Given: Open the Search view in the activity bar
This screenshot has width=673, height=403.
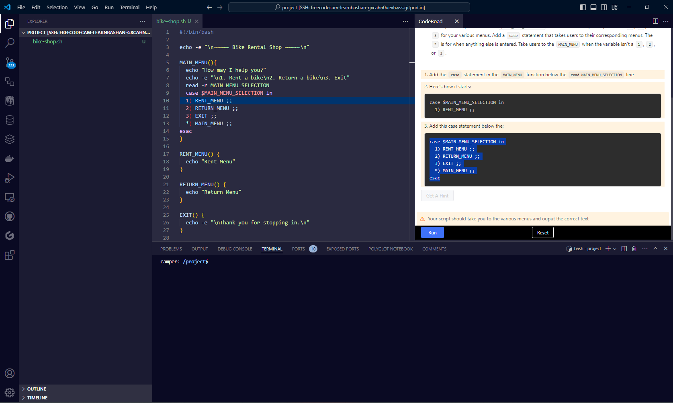Looking at the screenshot, I should pyautogui.click(x=10, y=43).
